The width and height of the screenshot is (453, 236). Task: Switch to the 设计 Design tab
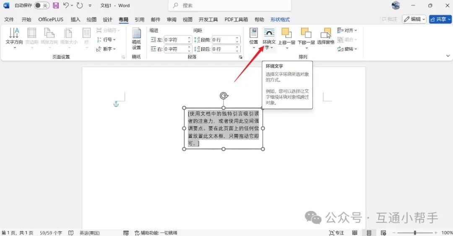(x=107, y=19)
